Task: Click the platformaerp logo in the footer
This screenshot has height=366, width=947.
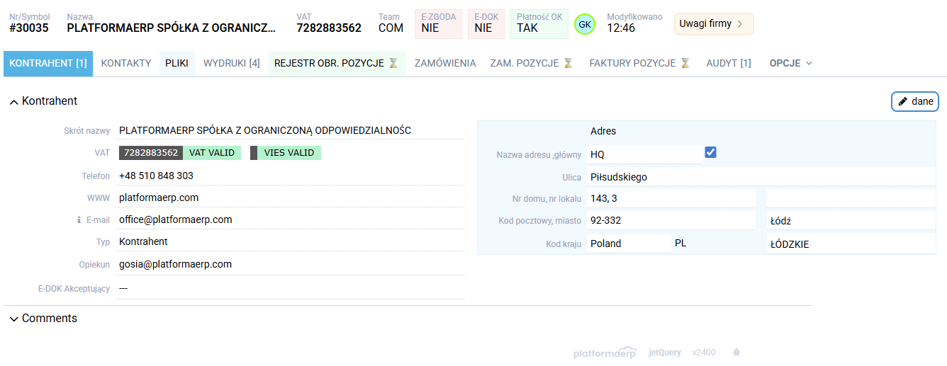Action: point(605,353)
